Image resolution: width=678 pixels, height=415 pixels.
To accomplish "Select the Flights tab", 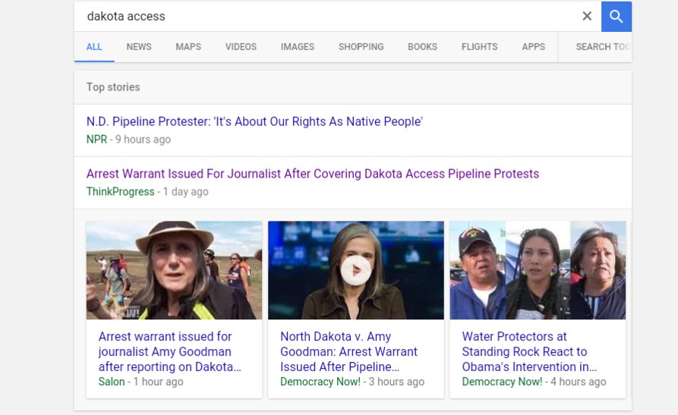I will click(x=479, y=47).
